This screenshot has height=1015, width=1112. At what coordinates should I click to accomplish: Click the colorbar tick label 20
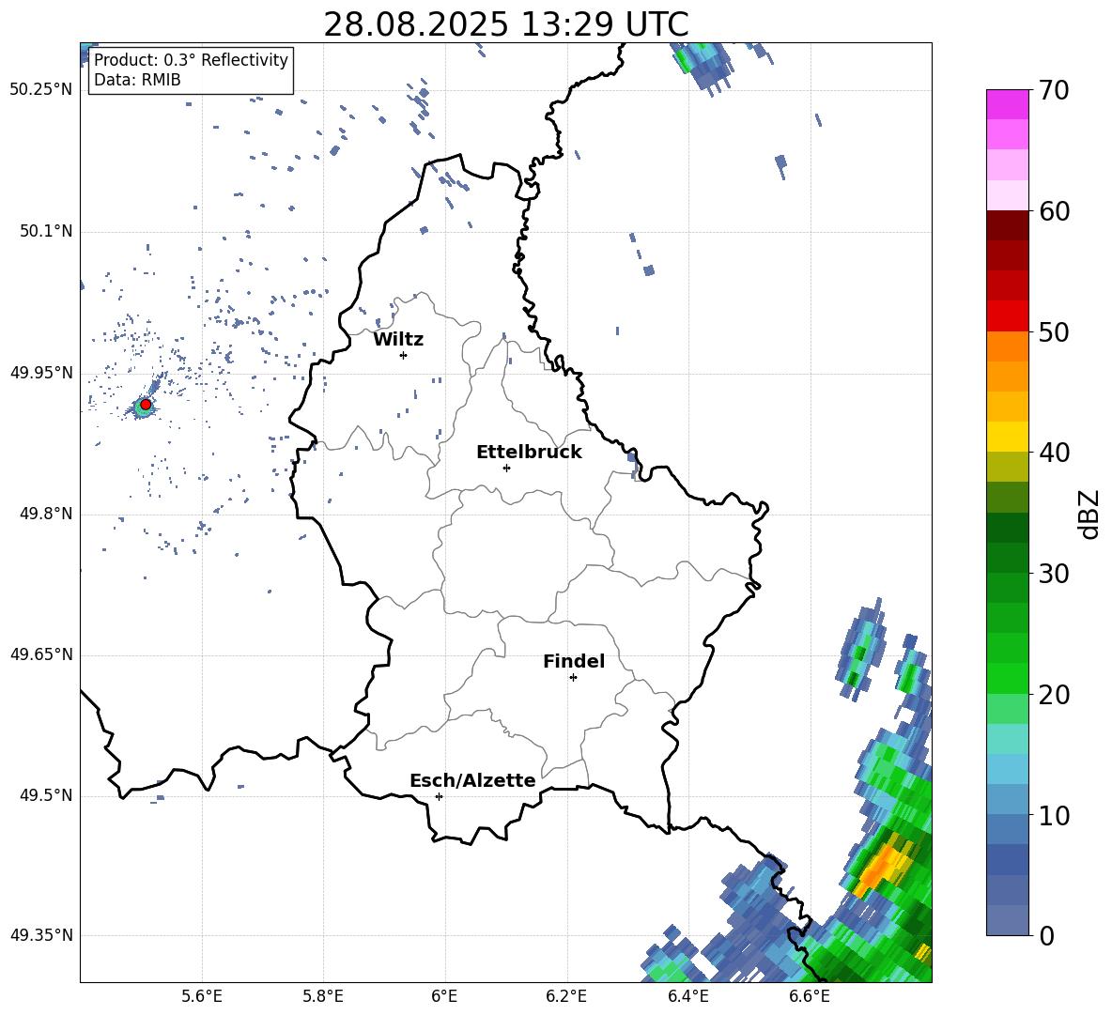tap(1054, 695)
